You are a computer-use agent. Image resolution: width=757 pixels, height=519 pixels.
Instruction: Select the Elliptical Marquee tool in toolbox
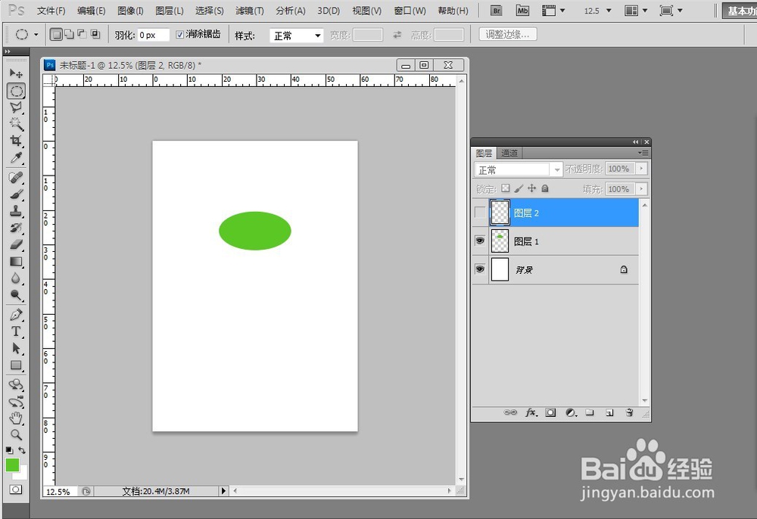(x=16, y=91)
